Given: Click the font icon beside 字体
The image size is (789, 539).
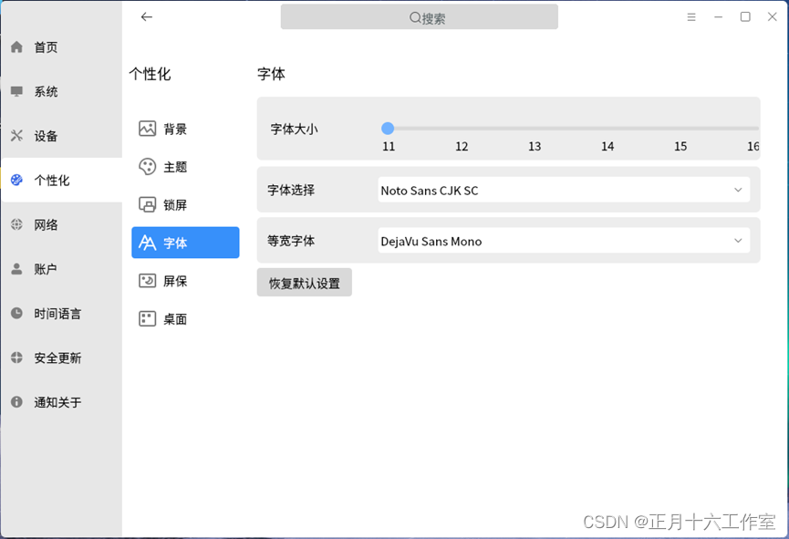Looking at the screenshot, I should coord(147,243).
